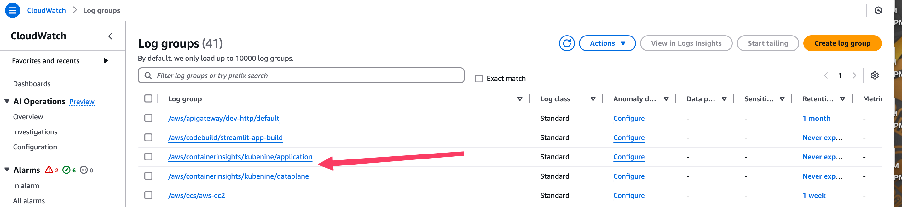The height and width of the screenshot is (207, 902).
Task: Refresh the log groups list
Action: pyautogui.click(x=567, y=43)
